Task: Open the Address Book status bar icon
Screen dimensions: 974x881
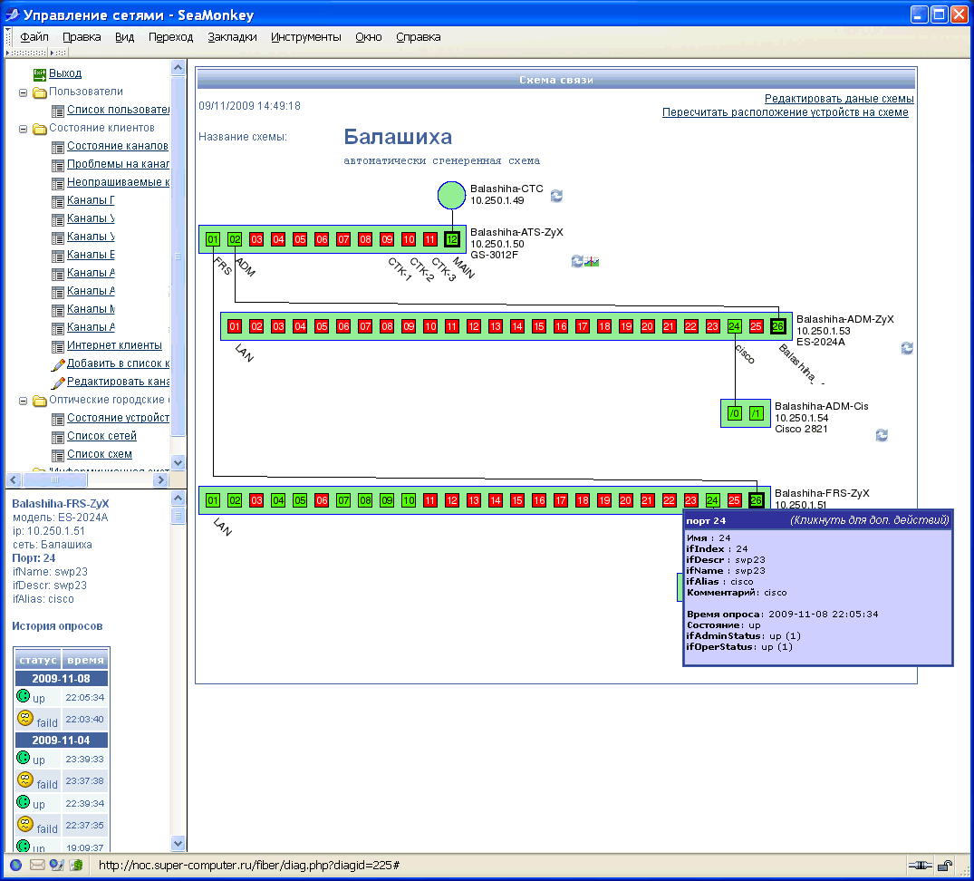Action: (75, 865)
